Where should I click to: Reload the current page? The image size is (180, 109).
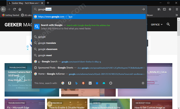click(x=14, y=9)
